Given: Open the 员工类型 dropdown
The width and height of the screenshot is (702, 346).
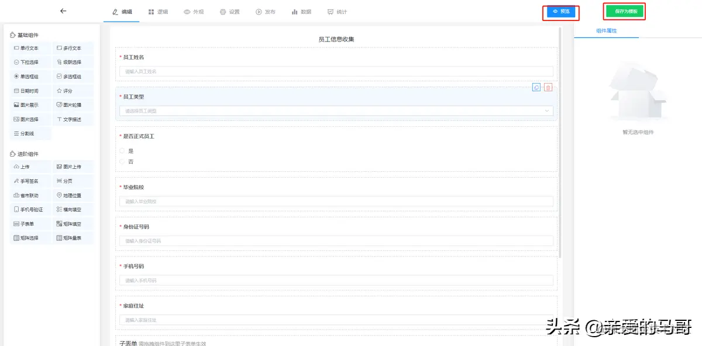Looking at the screenshot, I should pos(336,110).
